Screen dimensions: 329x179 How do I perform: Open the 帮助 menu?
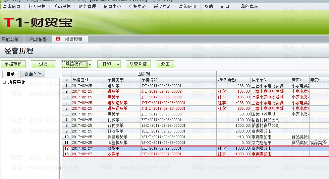(209, 6)
